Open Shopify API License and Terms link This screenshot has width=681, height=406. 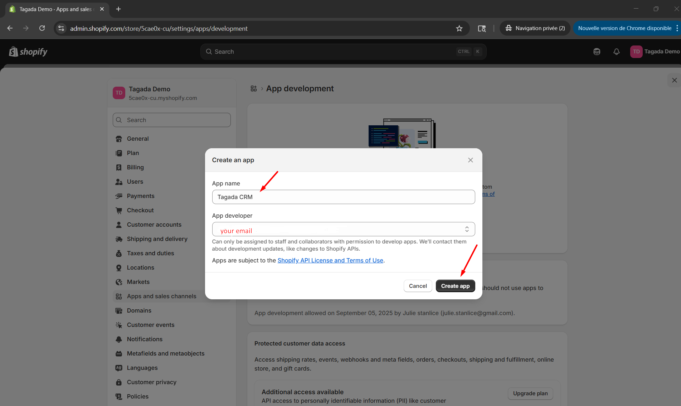point(330,260)
